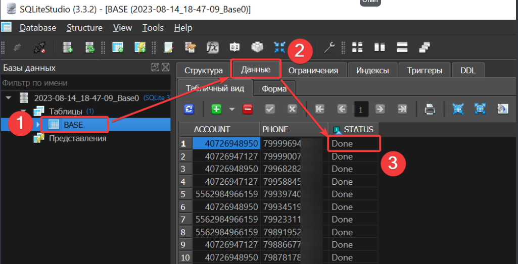
Task: Open the SQL editor icon in toolbar
Action: tap(169, 47)
